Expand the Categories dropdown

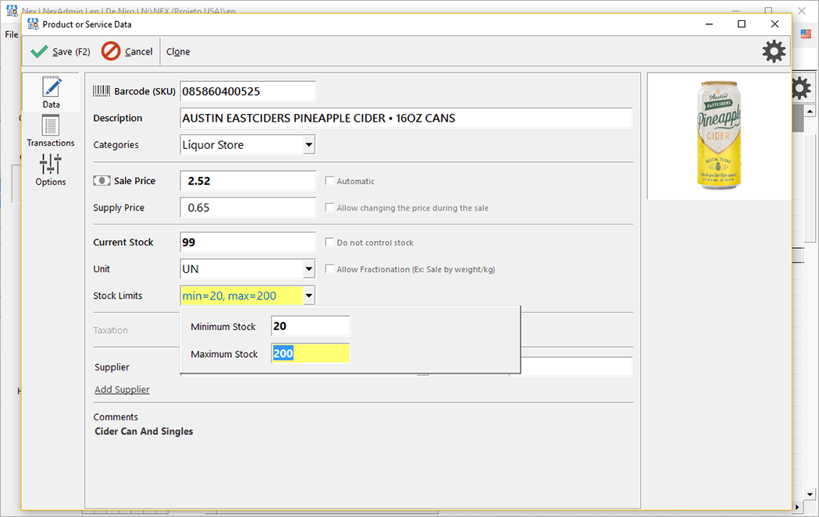(309, 144)
